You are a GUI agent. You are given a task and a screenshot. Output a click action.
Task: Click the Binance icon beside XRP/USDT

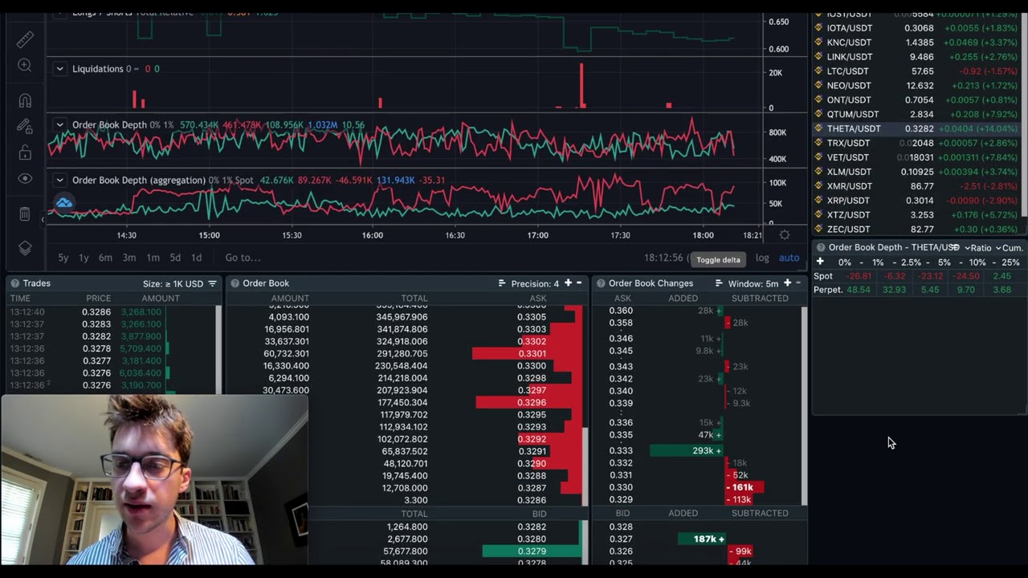click(819, 201)
